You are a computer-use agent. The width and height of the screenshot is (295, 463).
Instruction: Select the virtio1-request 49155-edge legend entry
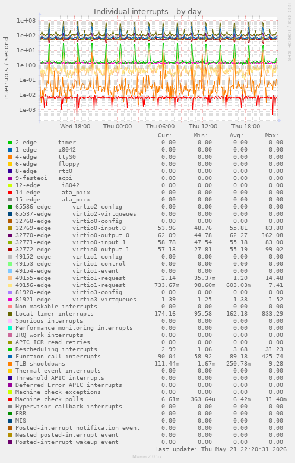click(71, 278)
